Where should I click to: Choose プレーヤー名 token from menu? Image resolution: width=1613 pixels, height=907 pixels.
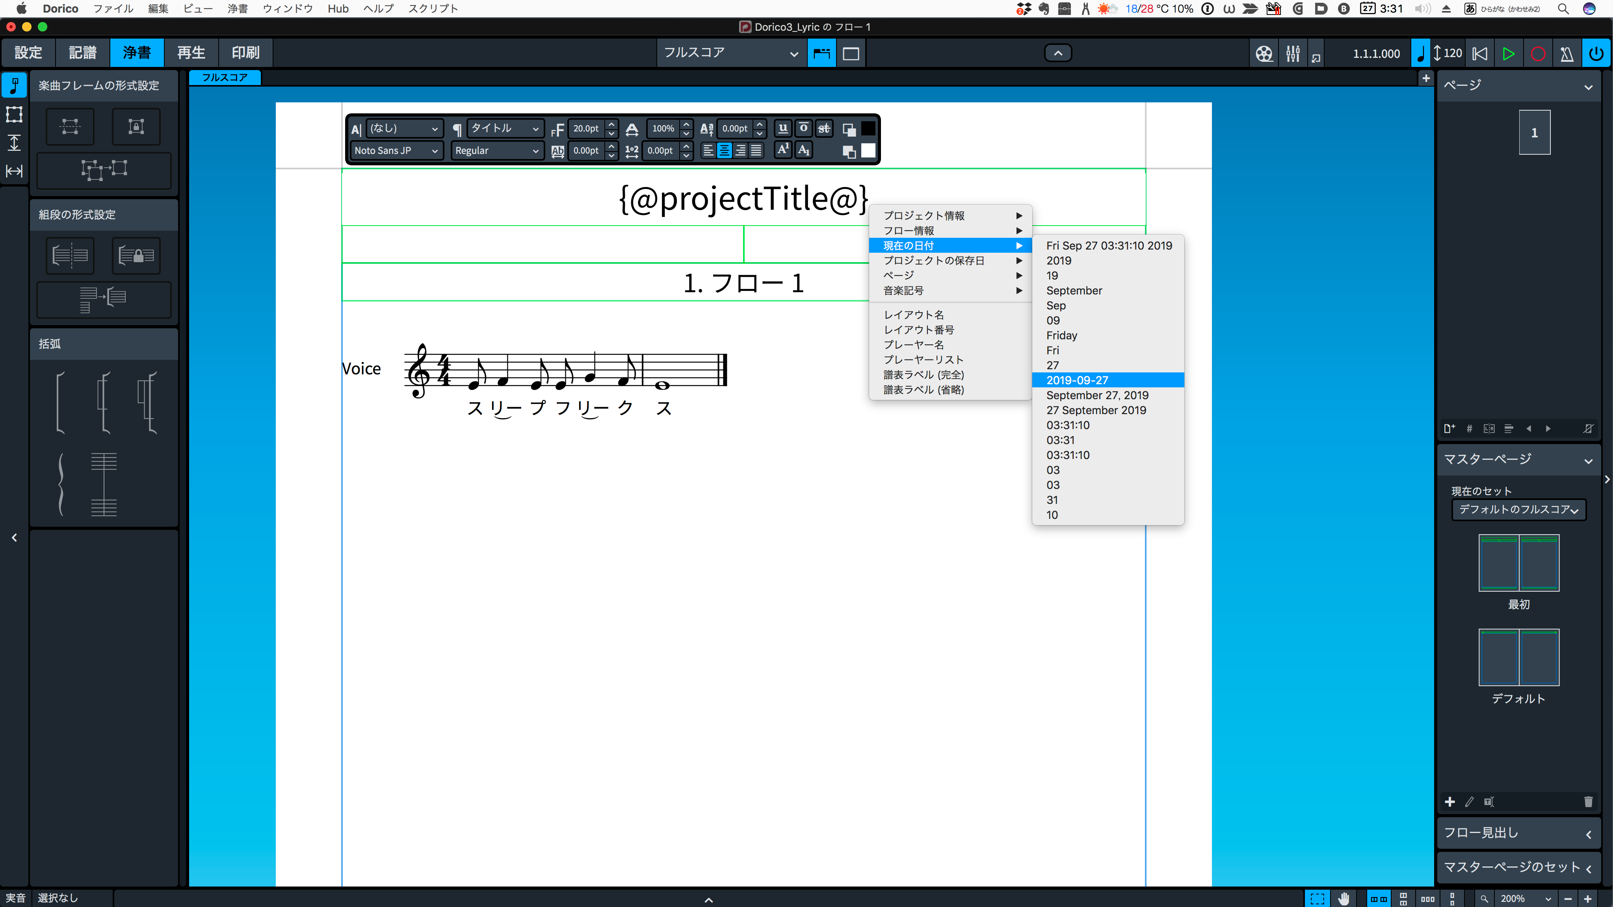(950, 345)
